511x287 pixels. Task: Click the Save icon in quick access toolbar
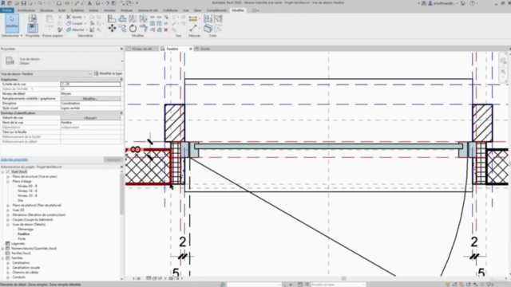tap(23, 3)
